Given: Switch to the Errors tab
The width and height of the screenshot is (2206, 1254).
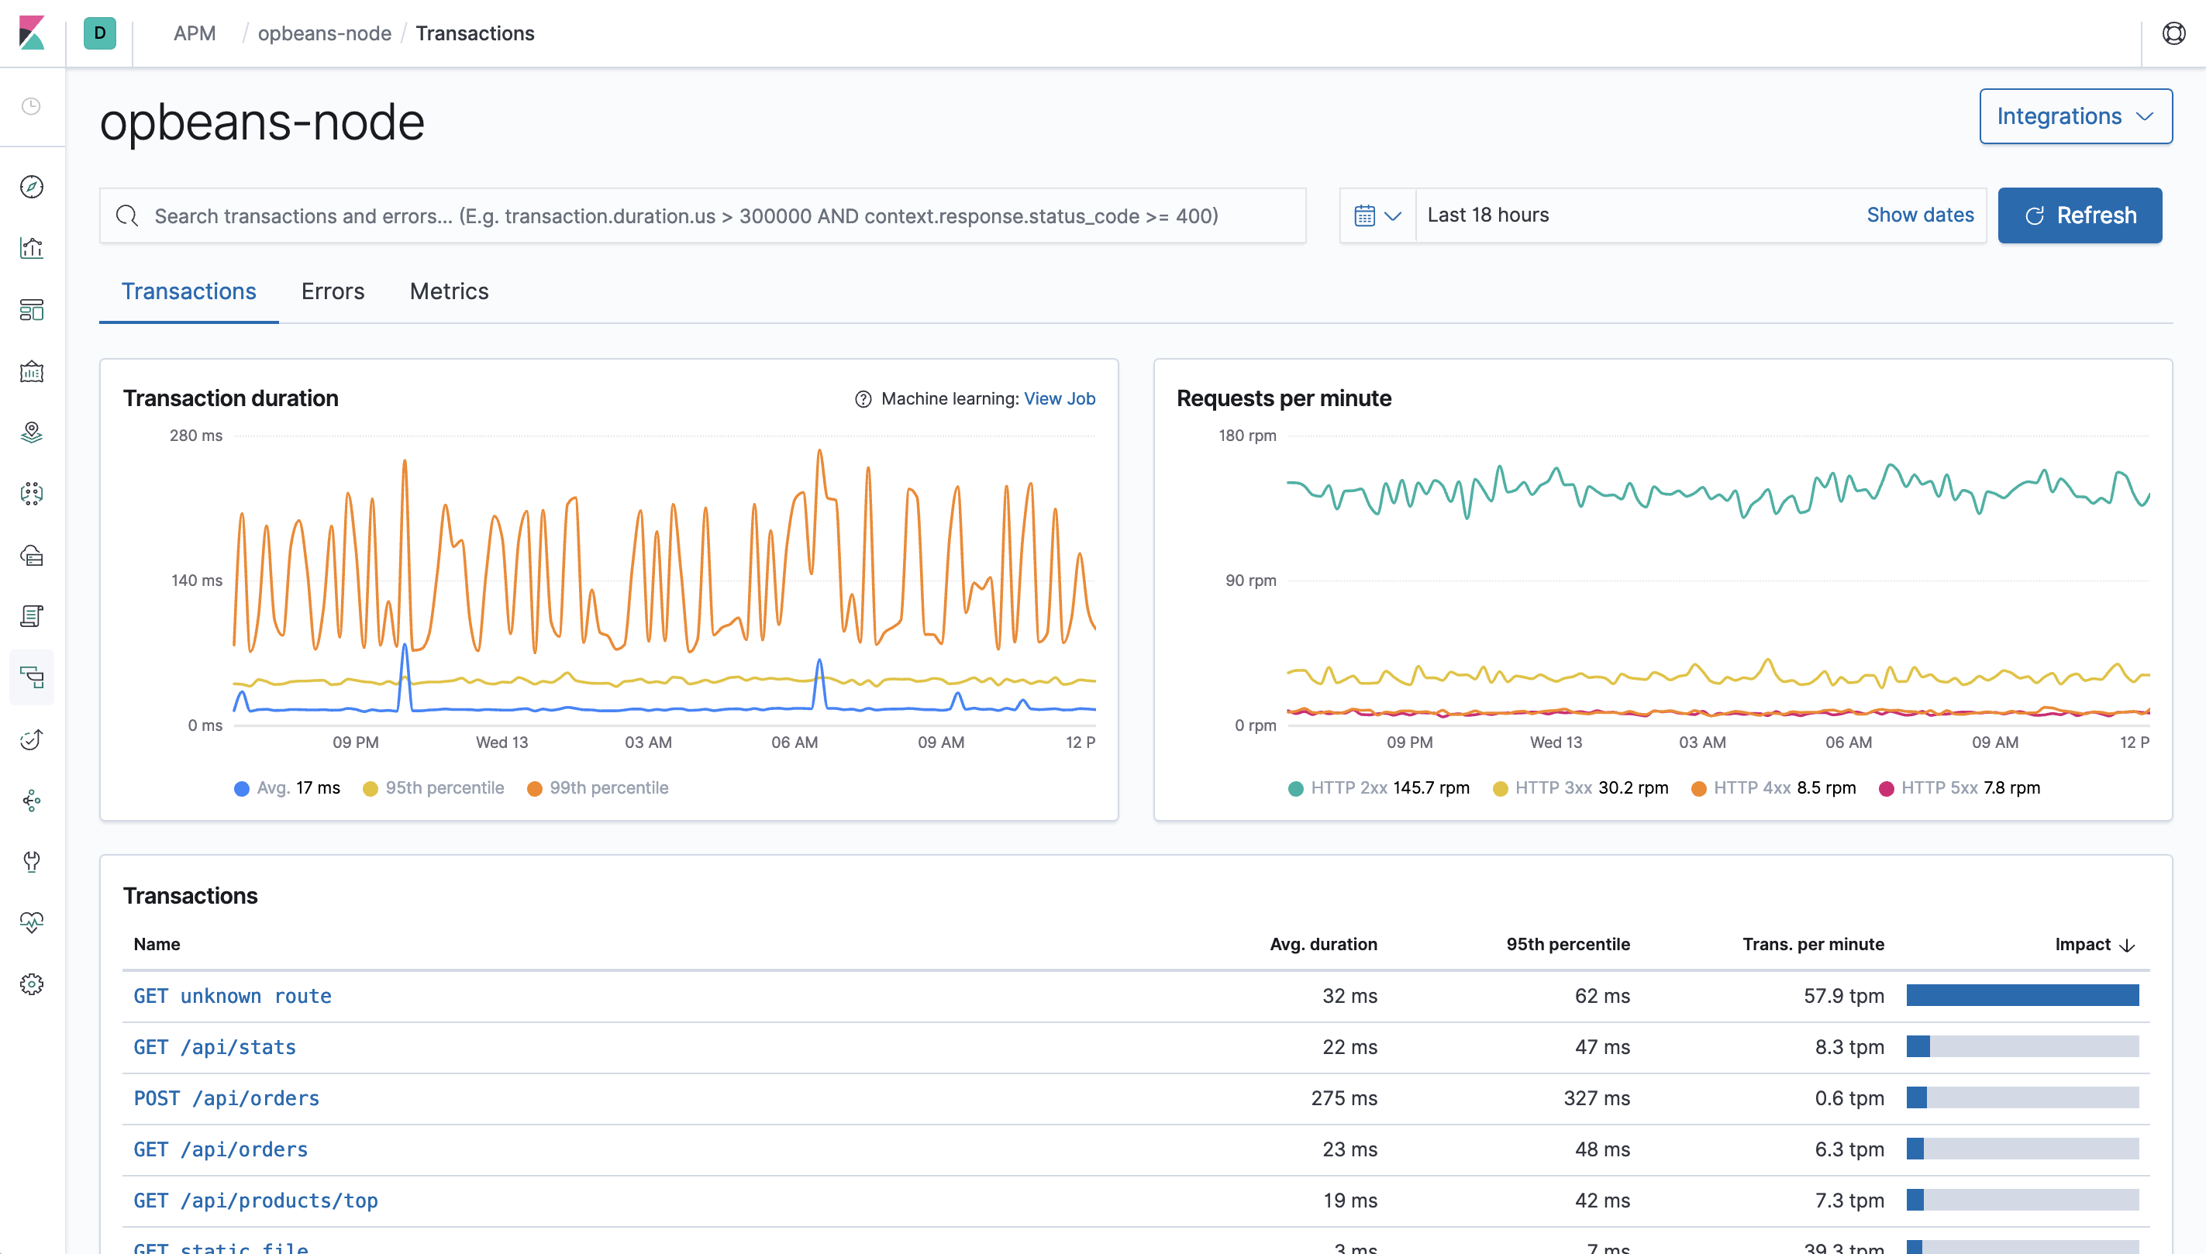Looking at the screenshot, I should click(x=333, y=291).
